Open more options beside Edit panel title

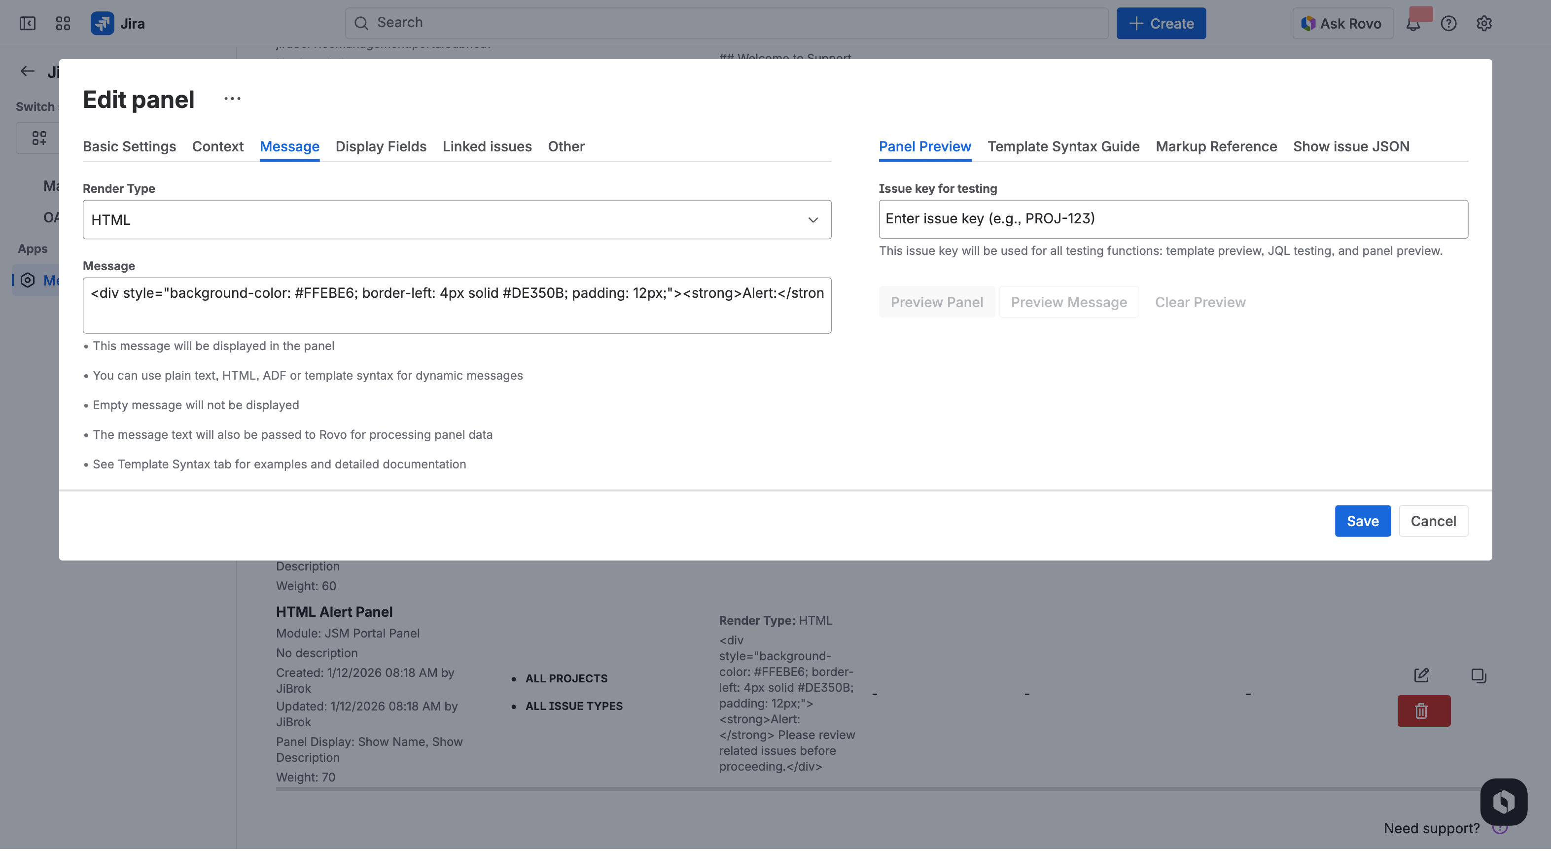coord(232,98)
